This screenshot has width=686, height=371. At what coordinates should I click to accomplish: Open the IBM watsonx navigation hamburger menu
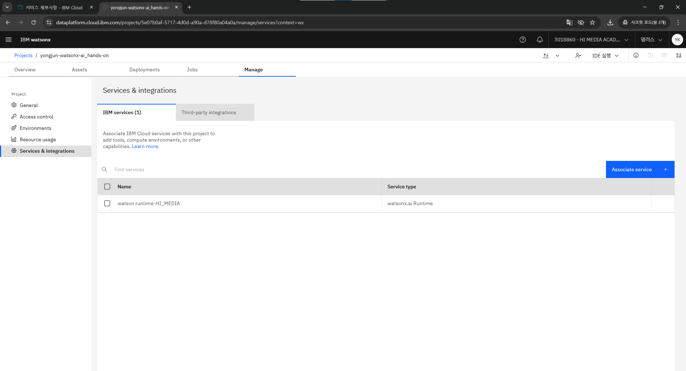(9, 40)
